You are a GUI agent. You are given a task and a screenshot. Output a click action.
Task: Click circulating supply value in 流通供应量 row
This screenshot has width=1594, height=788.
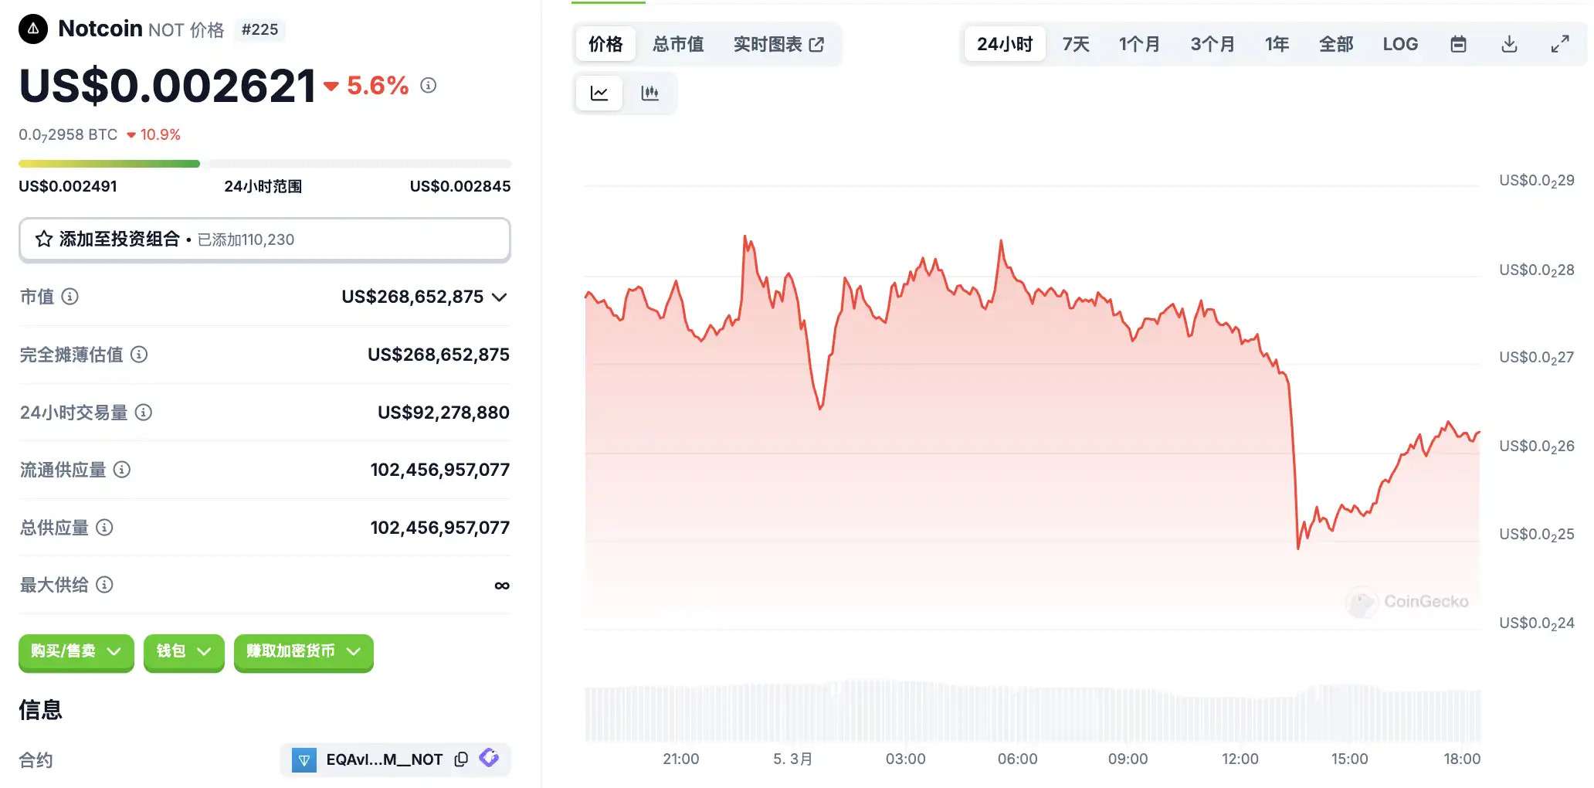[439, 470]
